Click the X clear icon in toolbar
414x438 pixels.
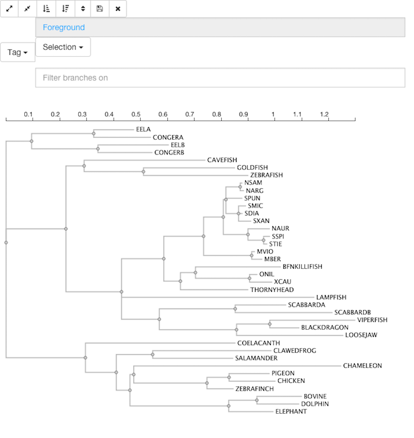point(118,9)
